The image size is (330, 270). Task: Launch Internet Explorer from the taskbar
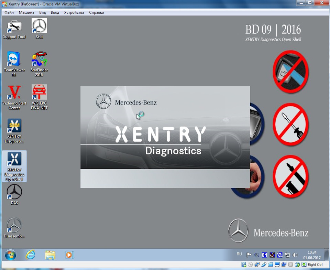(31, 255)
